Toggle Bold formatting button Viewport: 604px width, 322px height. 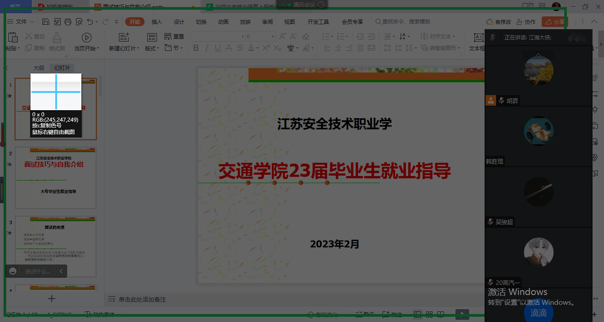point(196,48)
